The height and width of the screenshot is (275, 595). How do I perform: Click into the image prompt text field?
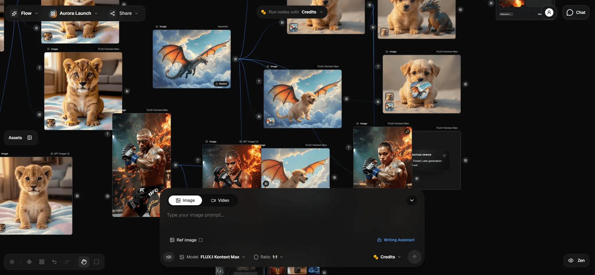tap(292, 215)
